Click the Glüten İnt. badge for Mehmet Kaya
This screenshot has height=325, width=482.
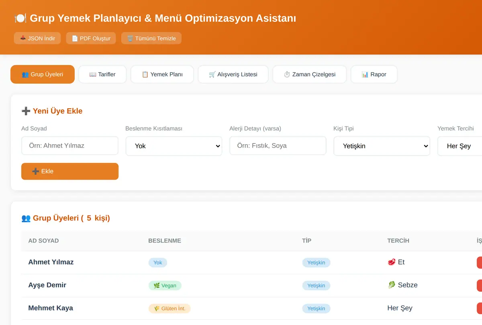pos(170,309)
